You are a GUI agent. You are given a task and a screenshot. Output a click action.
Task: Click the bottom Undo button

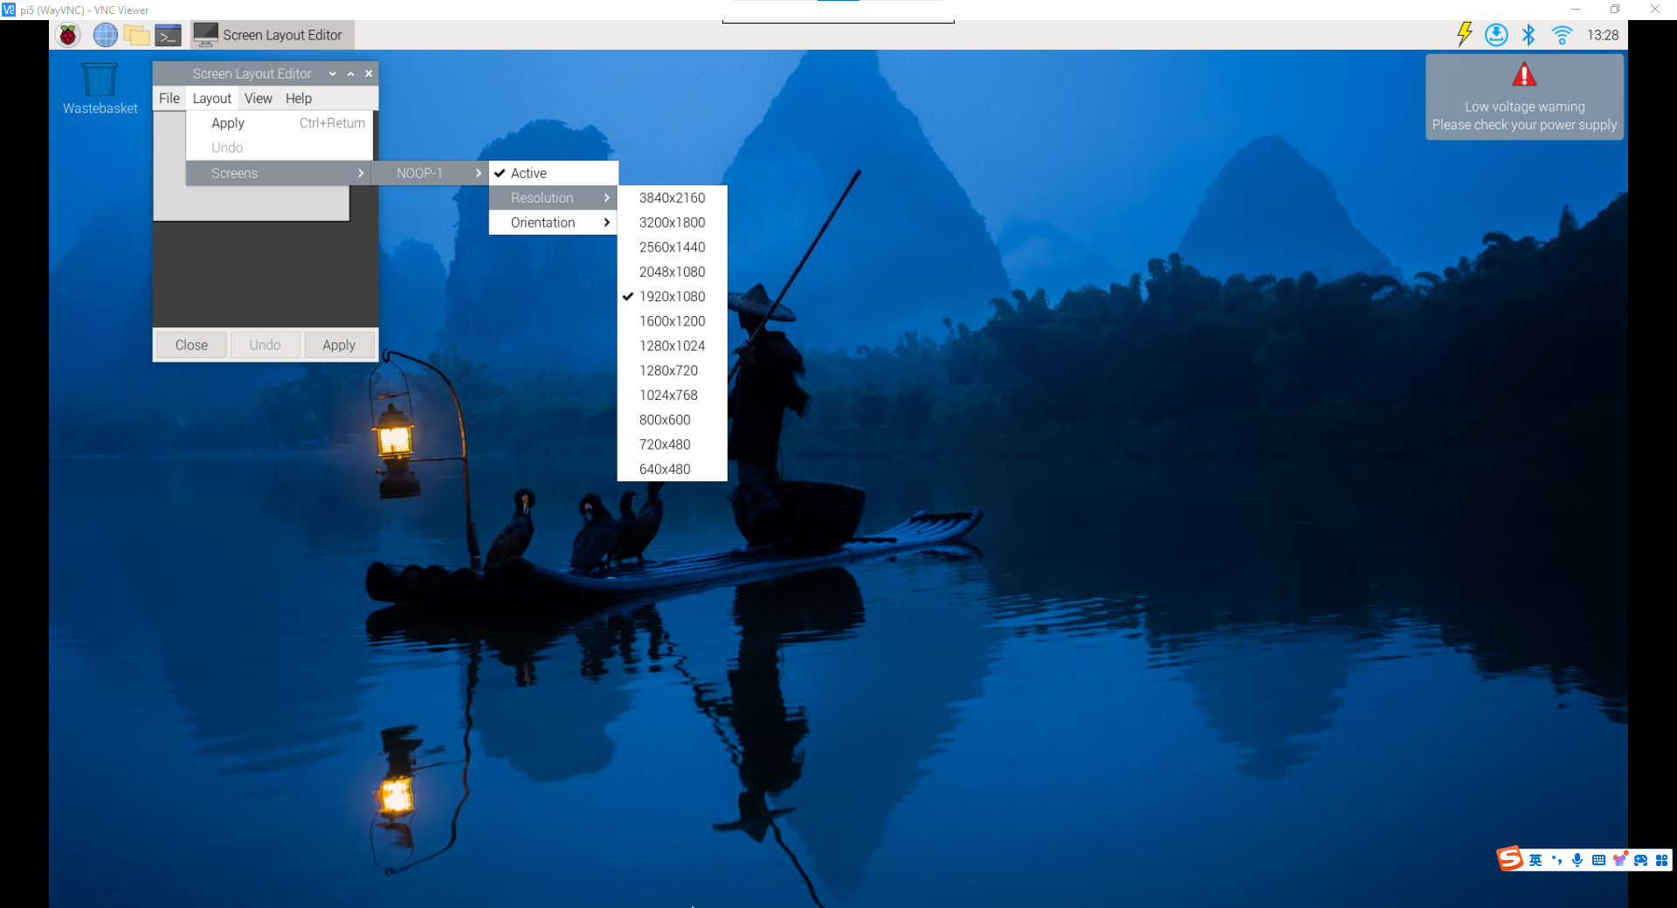[265, 345]
